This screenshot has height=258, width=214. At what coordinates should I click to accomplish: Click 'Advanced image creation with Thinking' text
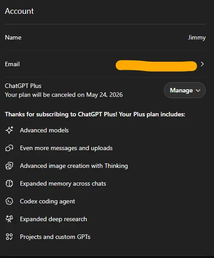pos(74,166)
